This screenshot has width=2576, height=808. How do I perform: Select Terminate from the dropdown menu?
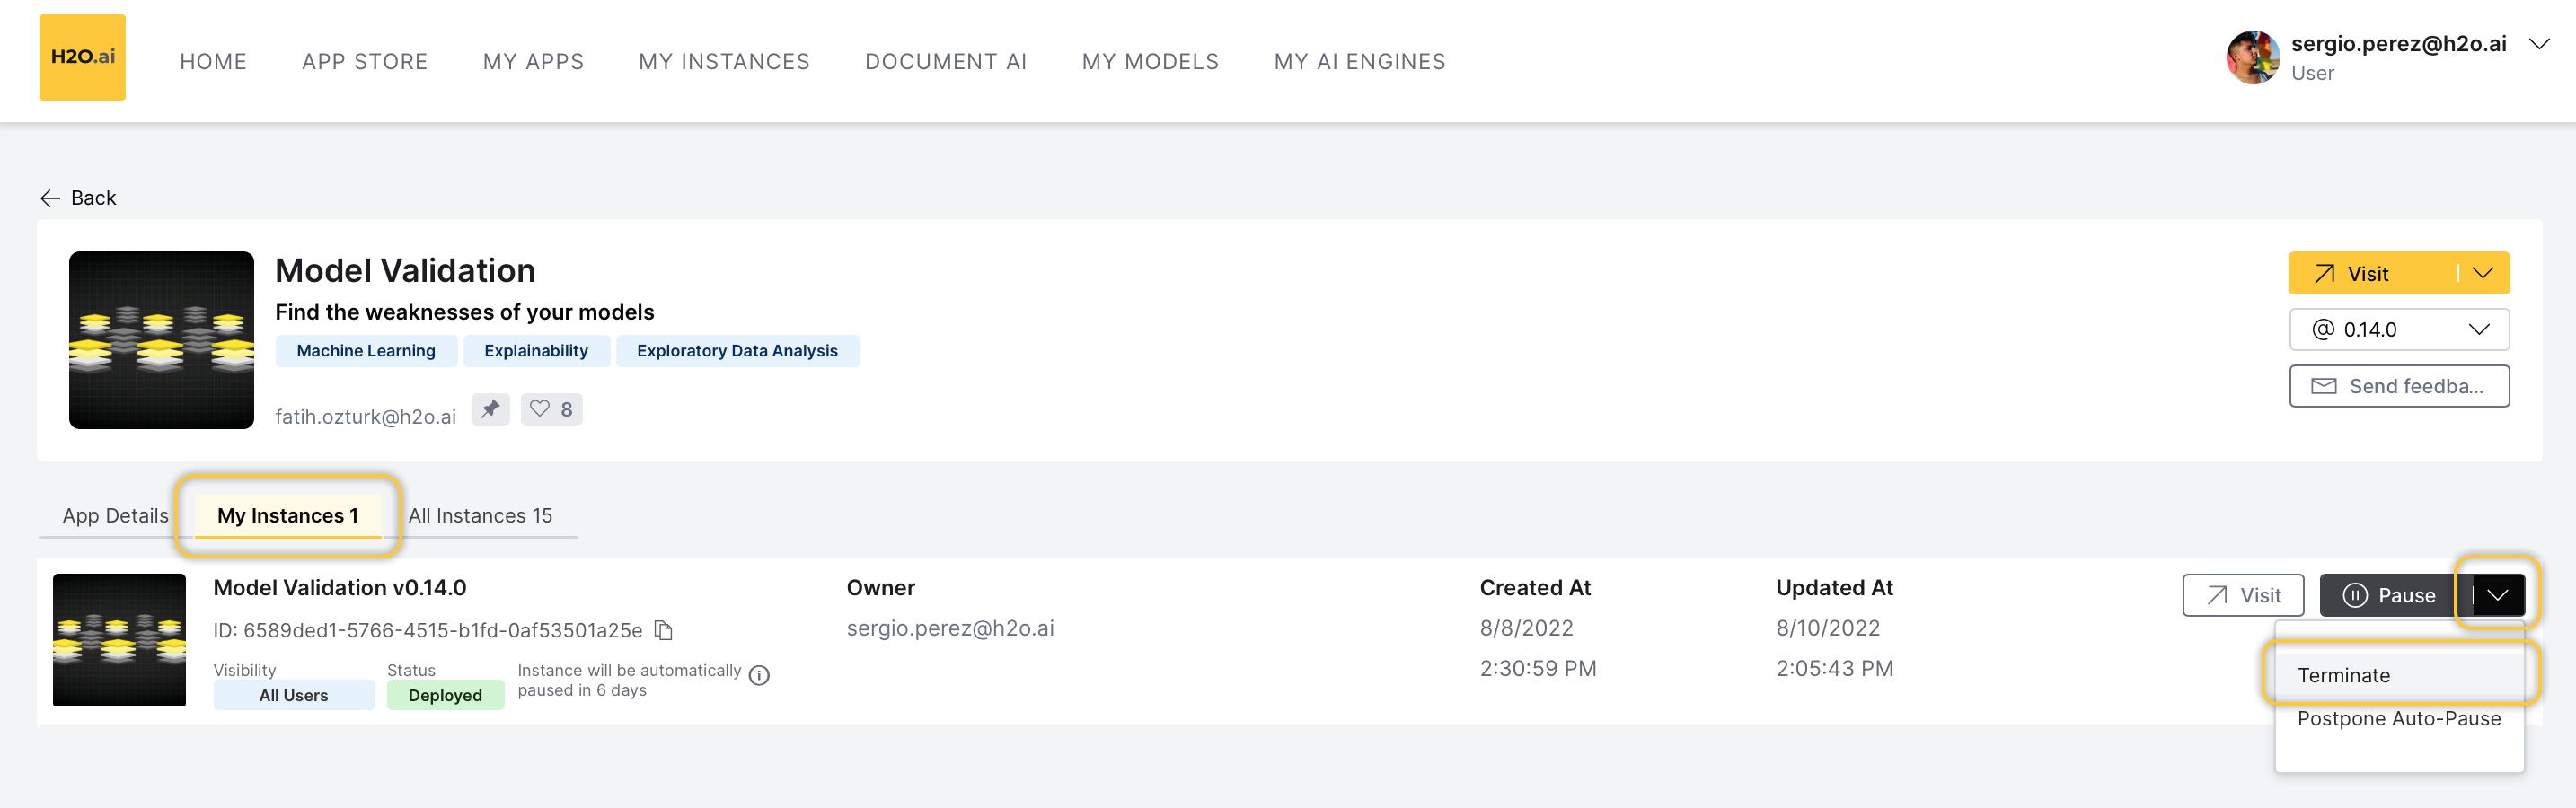coord(2343,675)
